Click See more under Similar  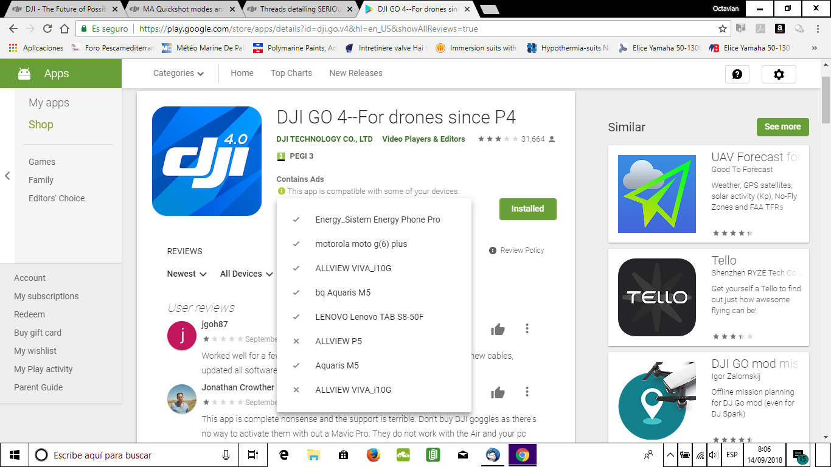(x=782, y=127)
